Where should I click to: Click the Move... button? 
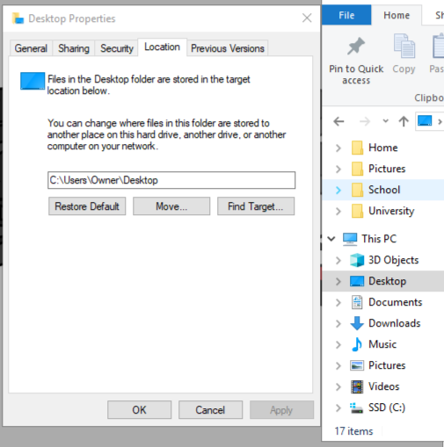[x=171, y=206]
